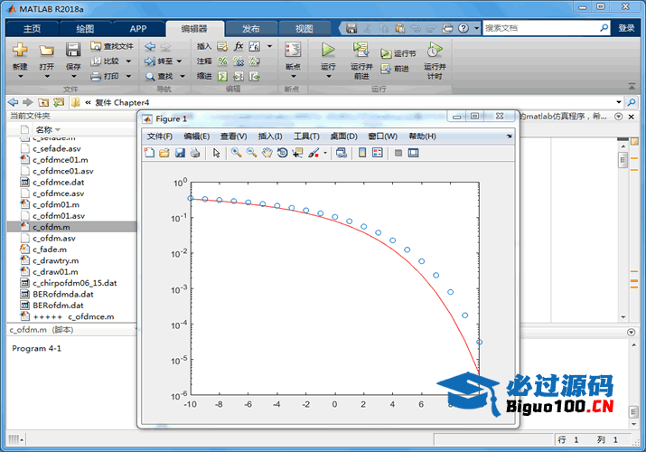This screenshot has width=646, height=452.
Task: Click the smart indent icon
Action: (x=222, y=76)
